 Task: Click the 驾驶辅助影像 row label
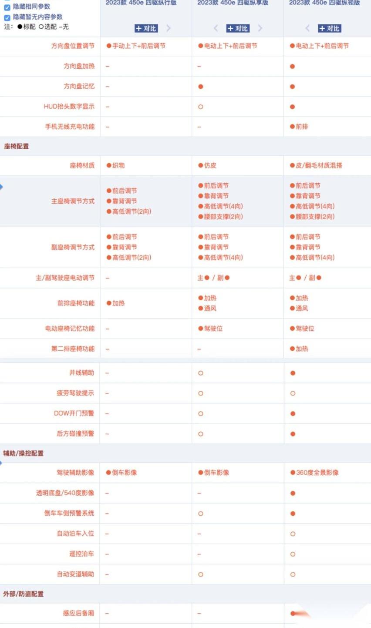click(75, 473)
